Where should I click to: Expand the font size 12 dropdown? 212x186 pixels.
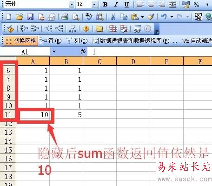click(94, 4)
